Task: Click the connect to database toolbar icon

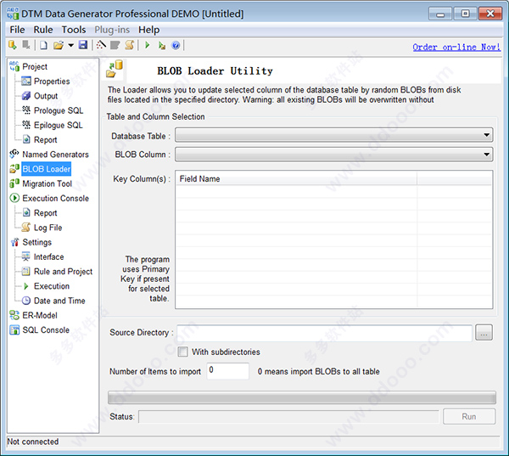Action: point(13,45)
